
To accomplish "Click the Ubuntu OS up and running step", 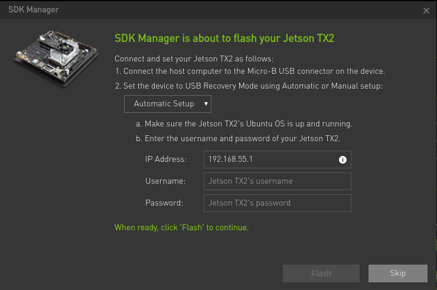I will [x=244, y=124].
